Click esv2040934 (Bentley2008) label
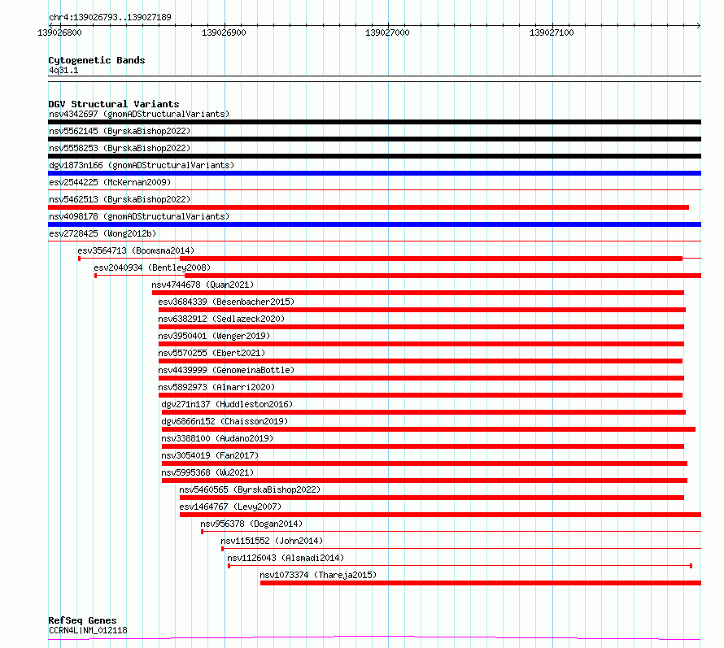This screenshot has width=724, height=648. coord(152,267)
